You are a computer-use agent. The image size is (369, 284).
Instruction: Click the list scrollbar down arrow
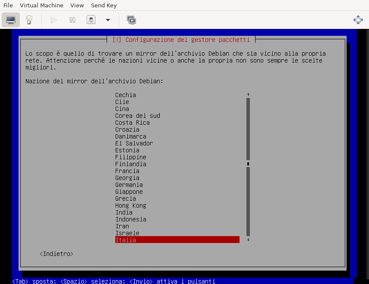pyautogui.click(x=248, y=240)
